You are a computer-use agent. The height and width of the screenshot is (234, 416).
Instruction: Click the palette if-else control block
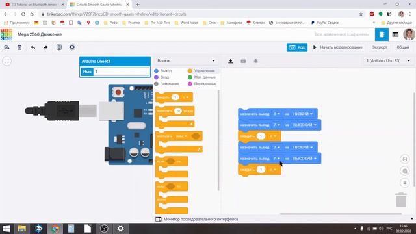(172, 198)
